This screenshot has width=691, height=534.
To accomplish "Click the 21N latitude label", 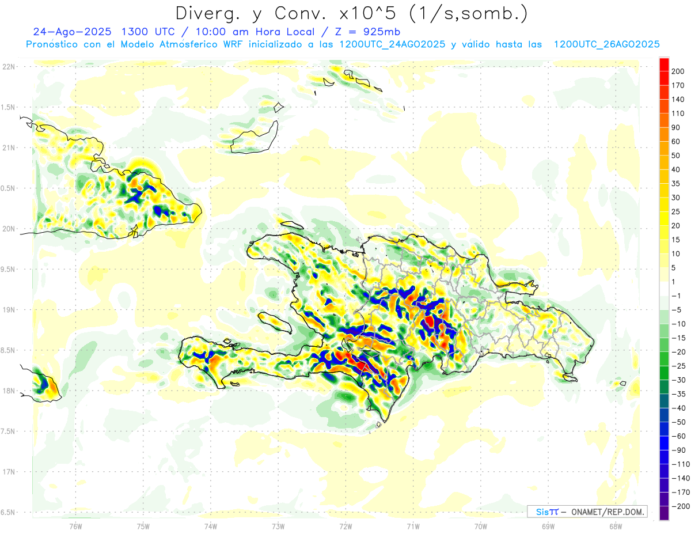I will click(x=8, y=147).
